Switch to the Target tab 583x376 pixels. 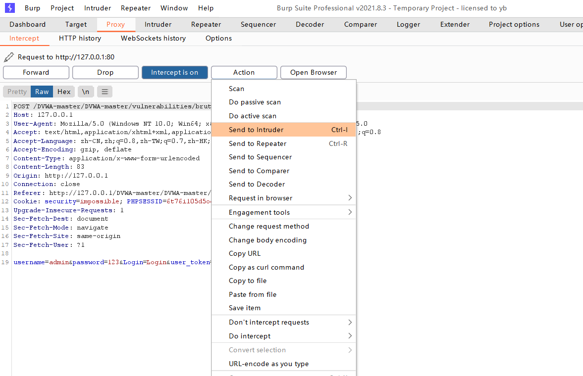pos(76,25)
